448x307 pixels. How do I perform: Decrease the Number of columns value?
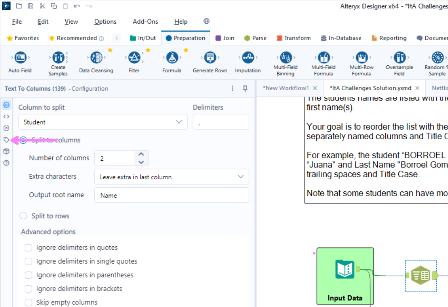click(x=141, y=162)
